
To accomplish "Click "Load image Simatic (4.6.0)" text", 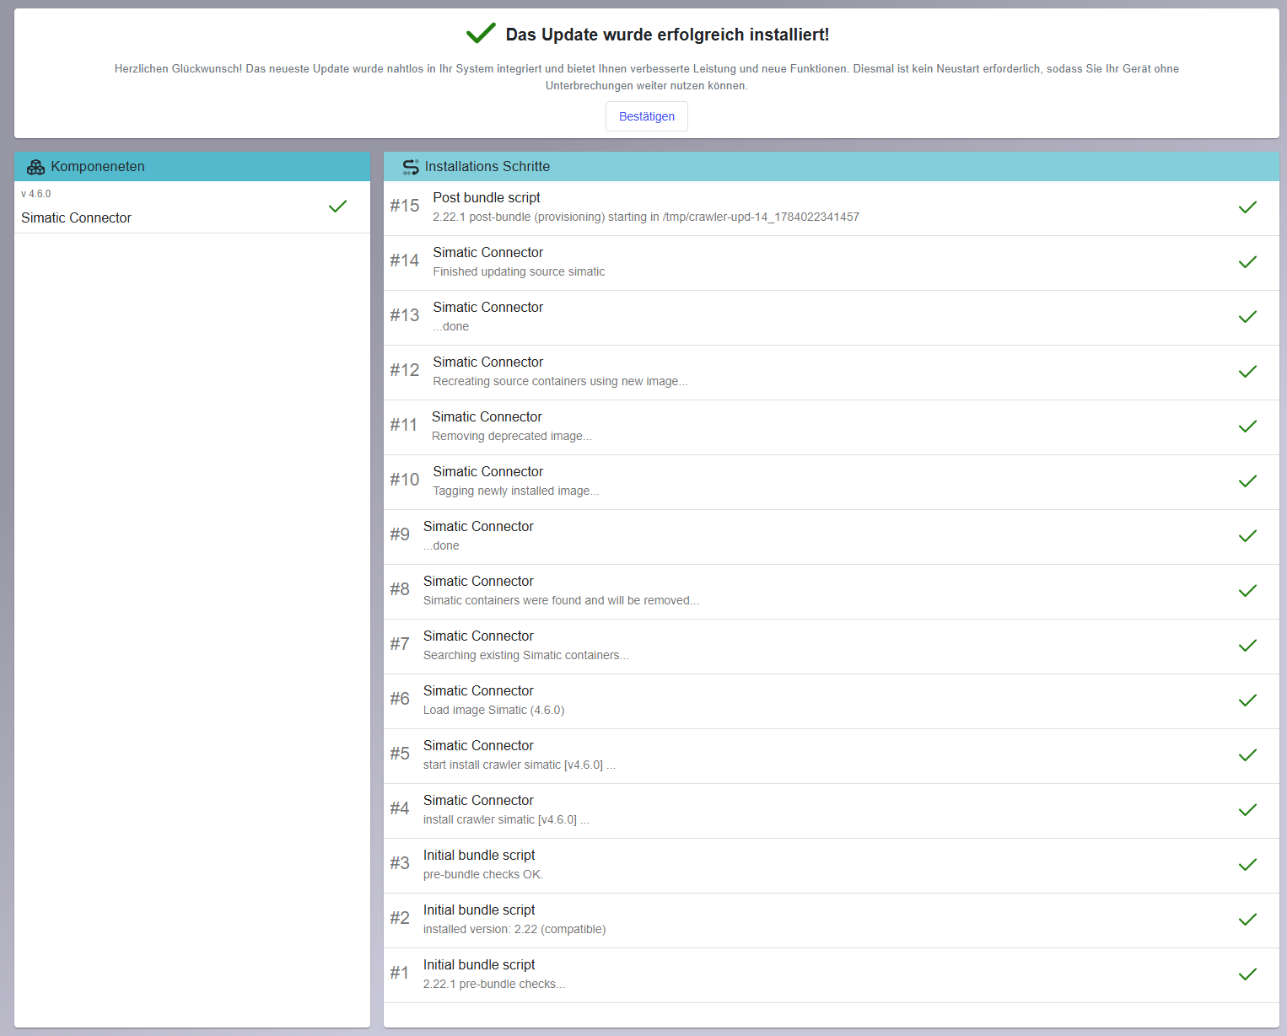I will (494, 710).
